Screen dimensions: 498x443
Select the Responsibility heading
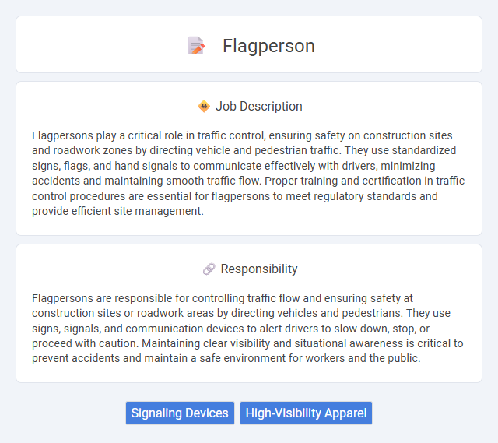259,269
